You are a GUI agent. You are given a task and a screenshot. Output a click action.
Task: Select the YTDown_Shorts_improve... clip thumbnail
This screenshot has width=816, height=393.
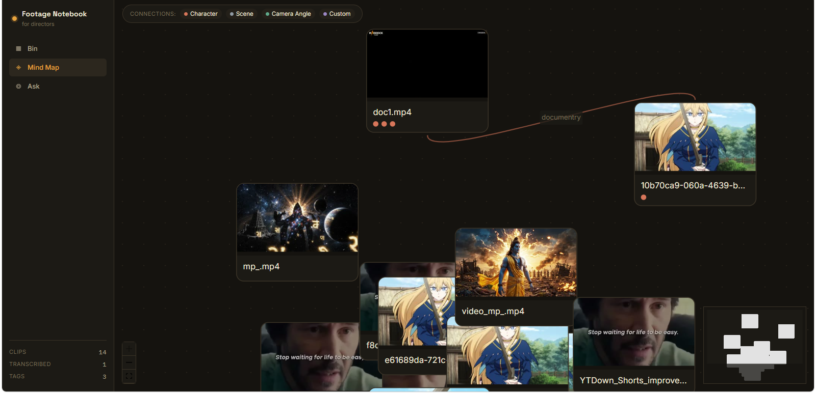pyautogui.click(x=634, y=332)
